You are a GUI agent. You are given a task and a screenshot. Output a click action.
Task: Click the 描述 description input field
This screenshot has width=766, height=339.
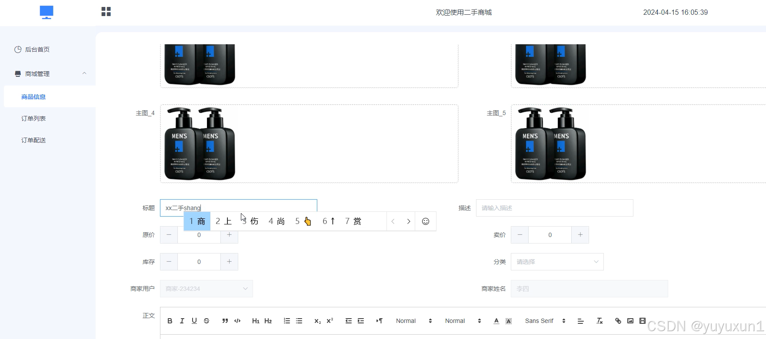pyautogui.click(x=555, y=208)
